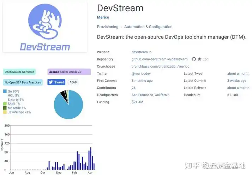
Task: Click the star icon beside 366
Action: pos(199,59)
